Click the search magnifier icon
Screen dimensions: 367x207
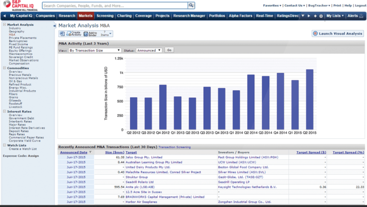point(191,6)
